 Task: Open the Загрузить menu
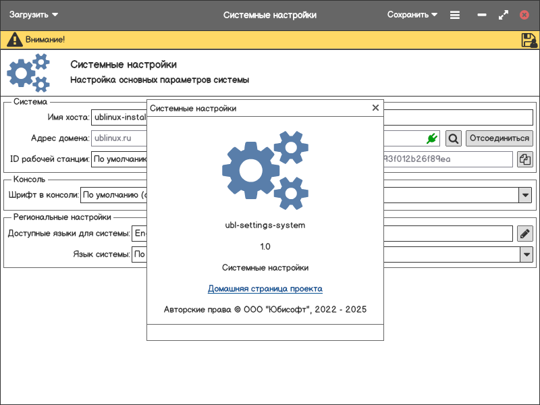tap(34, 15)
